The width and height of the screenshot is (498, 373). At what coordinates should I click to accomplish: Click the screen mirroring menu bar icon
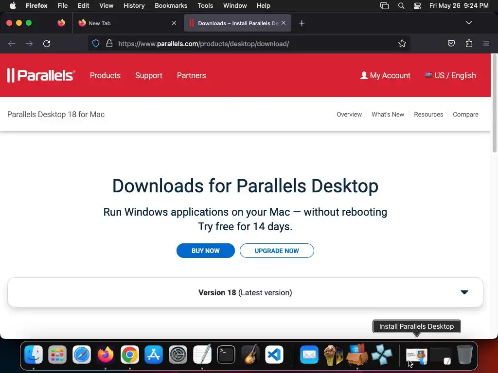click(384, 6)
